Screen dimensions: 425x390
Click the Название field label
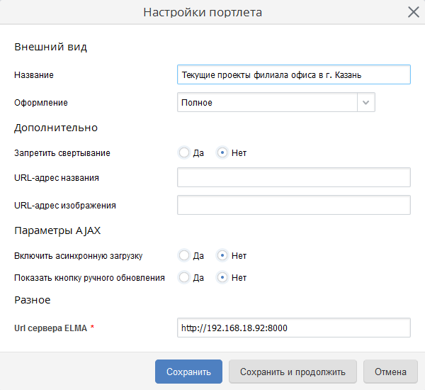click(x=34, y=74)
